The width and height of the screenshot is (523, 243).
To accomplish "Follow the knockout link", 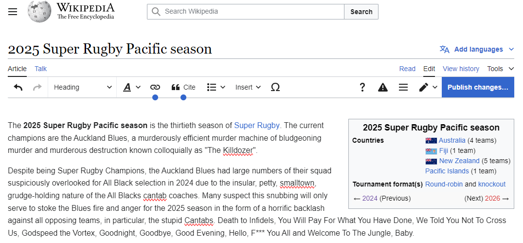I will click(x=492, y=184).
